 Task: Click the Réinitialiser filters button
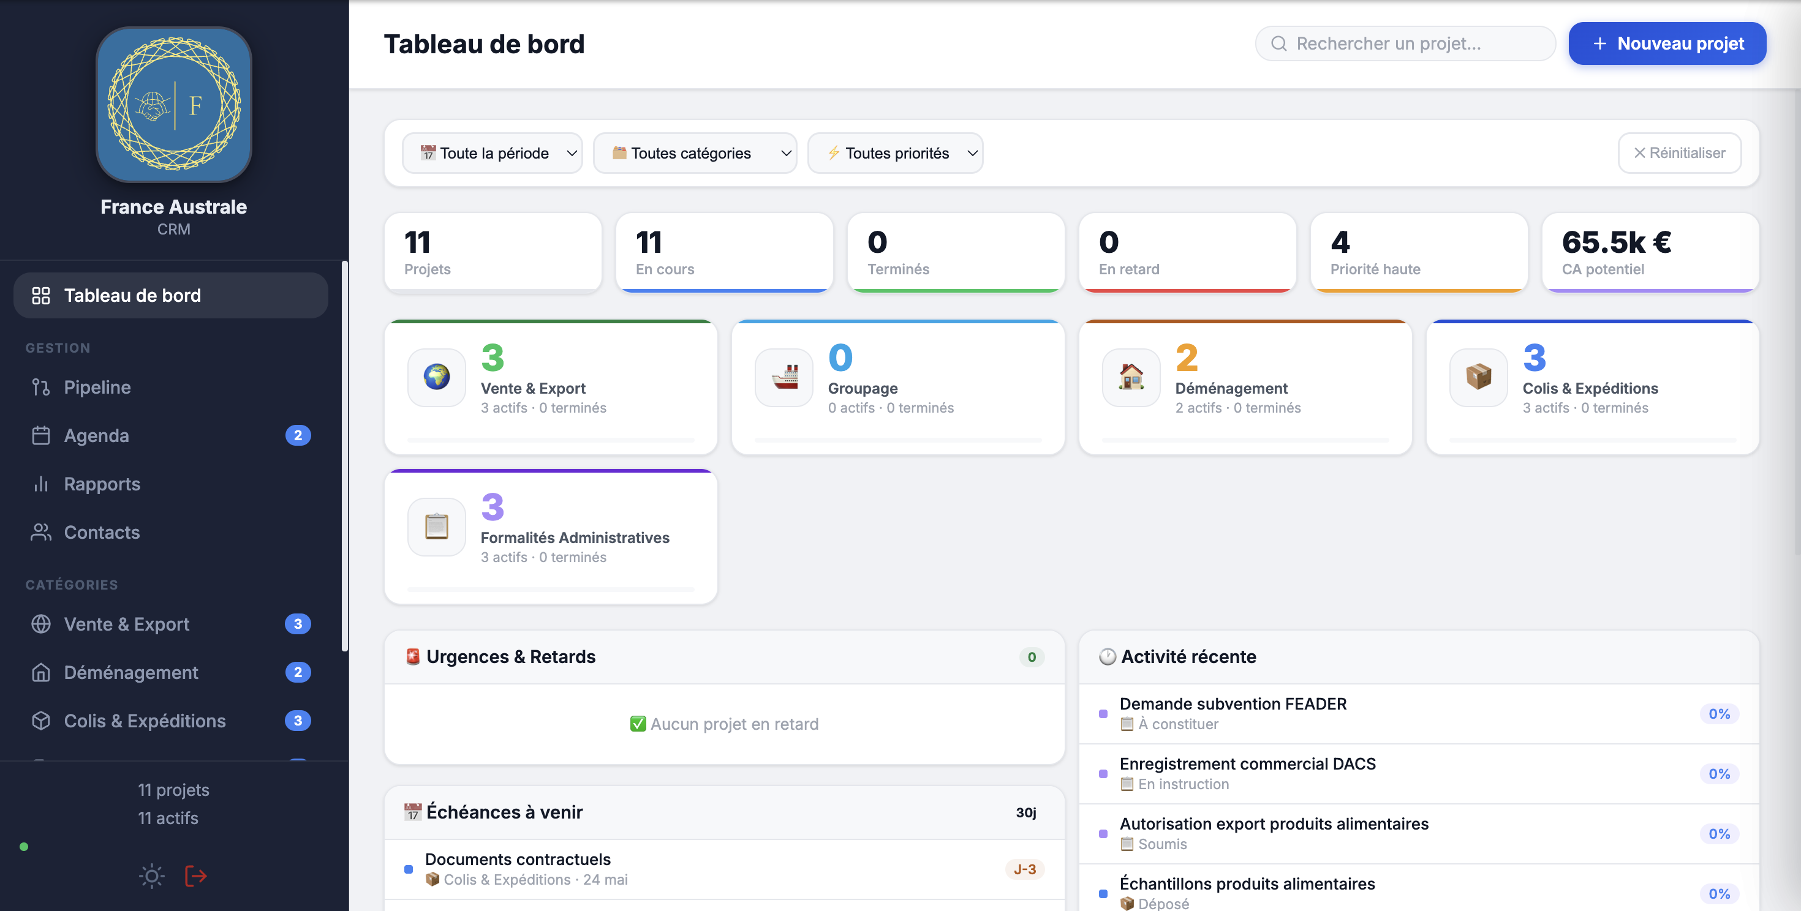pos(1679,153)
